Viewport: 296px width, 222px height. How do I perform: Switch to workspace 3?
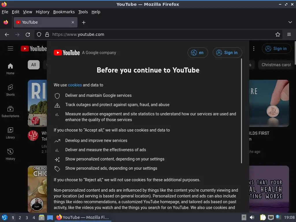[27, 218]
